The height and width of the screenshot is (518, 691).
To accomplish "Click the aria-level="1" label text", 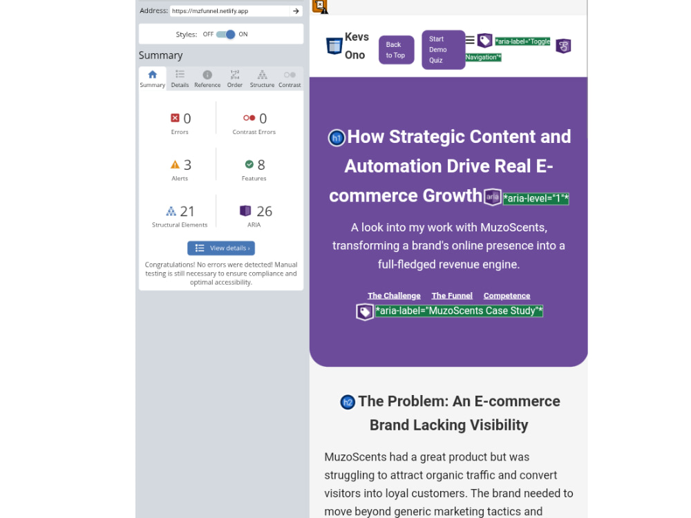I will [536, 199].
